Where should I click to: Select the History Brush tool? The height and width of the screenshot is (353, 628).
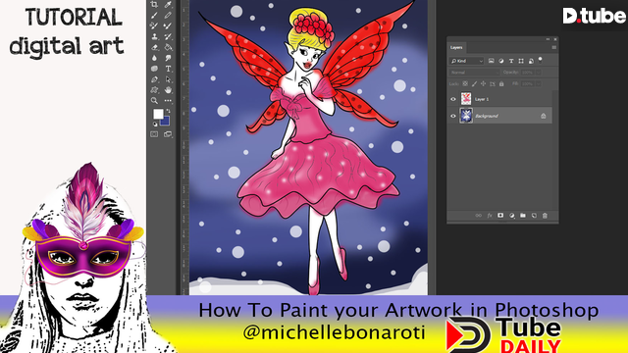pyautogui.click(x=168, y=36)
